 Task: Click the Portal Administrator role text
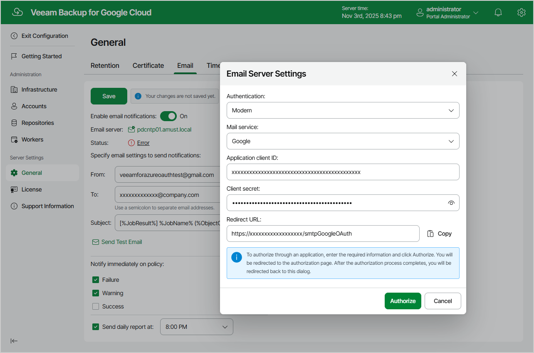click(448, 17)
